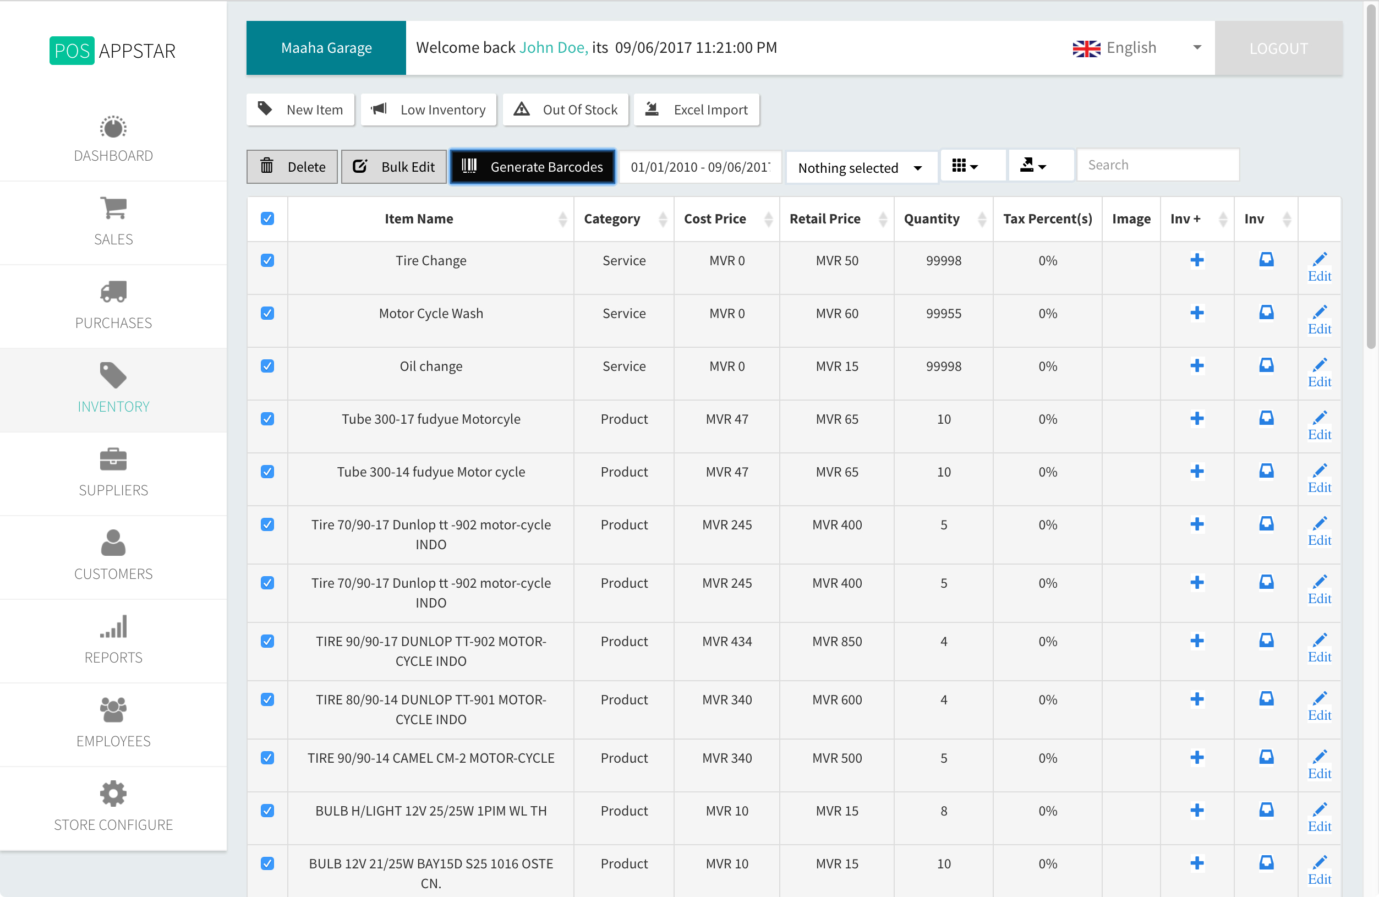This screenshot has height=897, width=1379.
Task: Click the pencil Edit icon for Motor Cycle Wash
Action: click(x=1320, y=313)
